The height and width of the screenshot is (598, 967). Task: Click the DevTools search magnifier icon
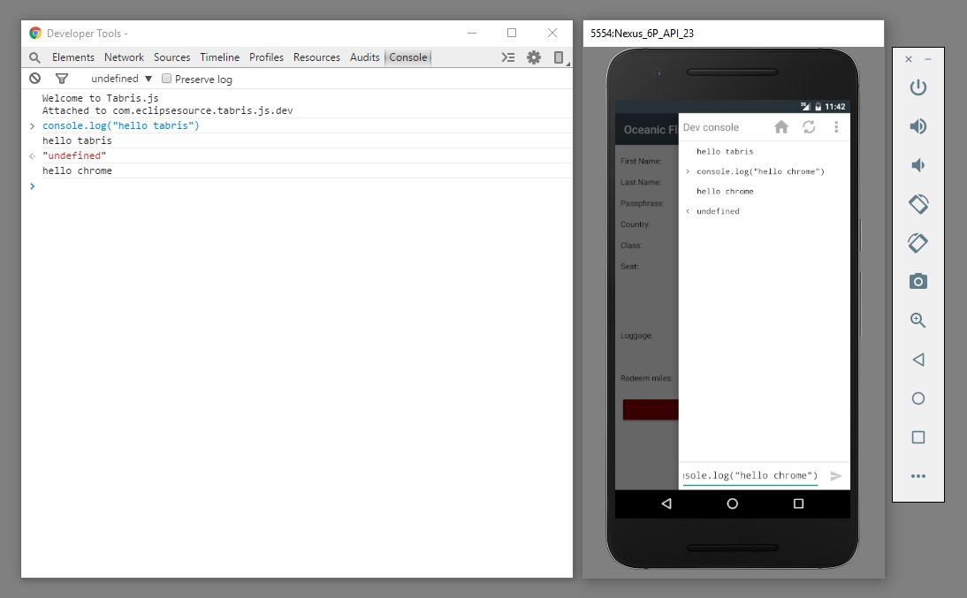click(34, 57)
